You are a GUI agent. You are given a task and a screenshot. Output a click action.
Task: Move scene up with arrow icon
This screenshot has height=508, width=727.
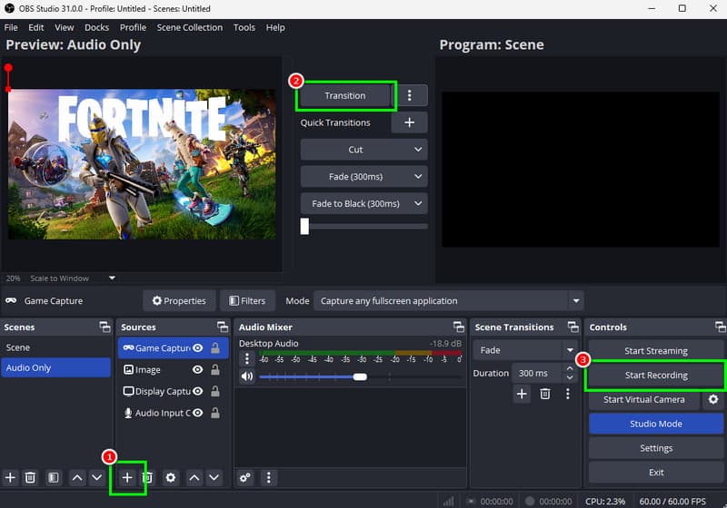[x=77, y=477]
